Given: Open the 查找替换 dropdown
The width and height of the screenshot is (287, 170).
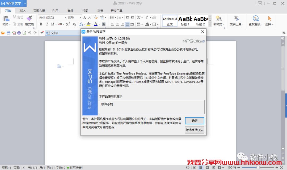Looking at the screenshot, I should [x=256, y=24].
